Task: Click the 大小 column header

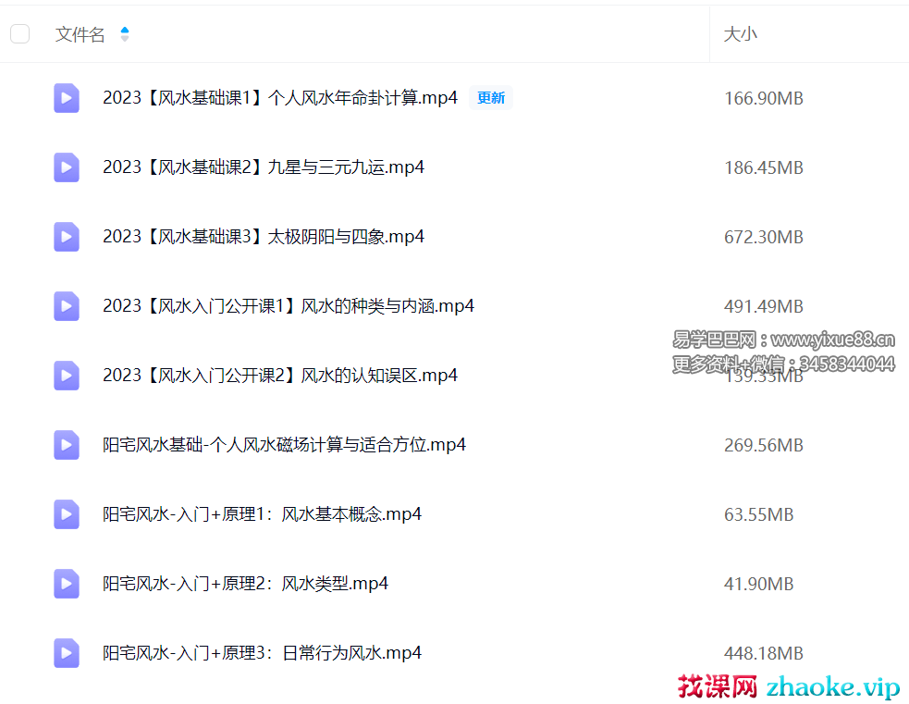Action: click(x=740, y=34)
